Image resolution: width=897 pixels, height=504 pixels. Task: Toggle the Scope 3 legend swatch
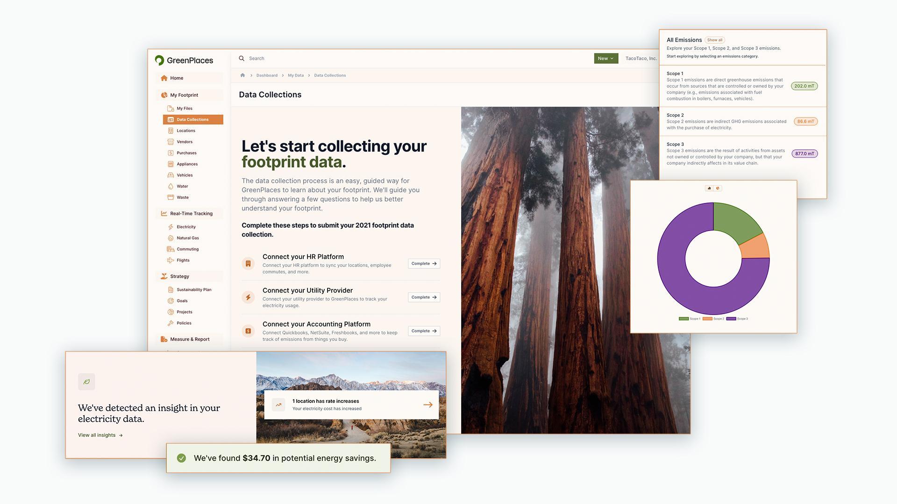[x=731, y=319]
